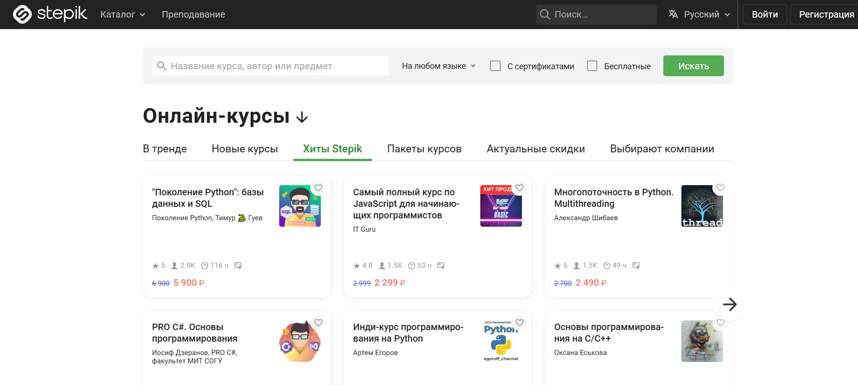Click the Войти login button
858x385 pixels.
[x=765, y=14]
